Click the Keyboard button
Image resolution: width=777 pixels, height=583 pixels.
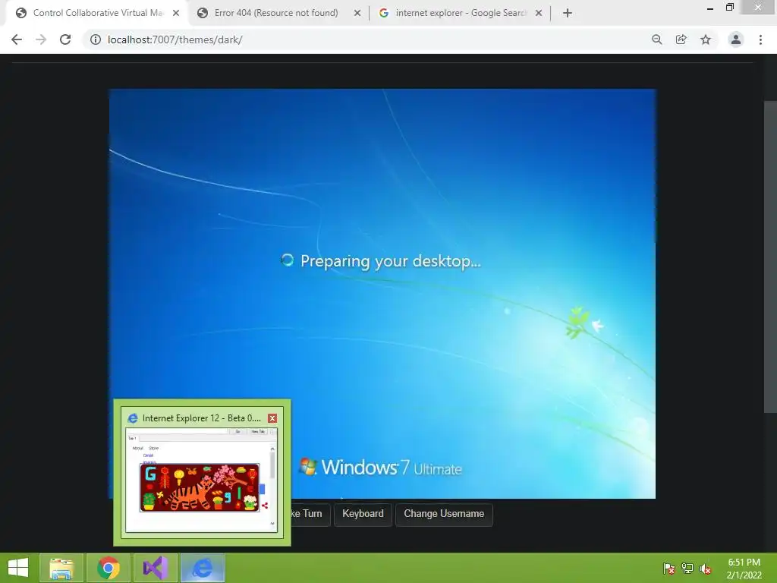pos(363,514)
